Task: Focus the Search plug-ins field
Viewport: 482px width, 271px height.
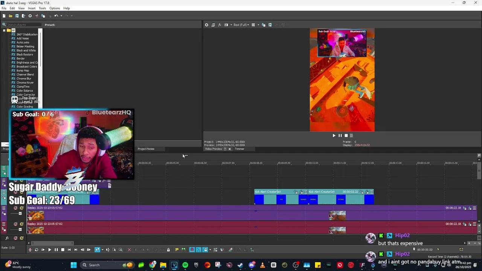Action: (x=23, y=25)
